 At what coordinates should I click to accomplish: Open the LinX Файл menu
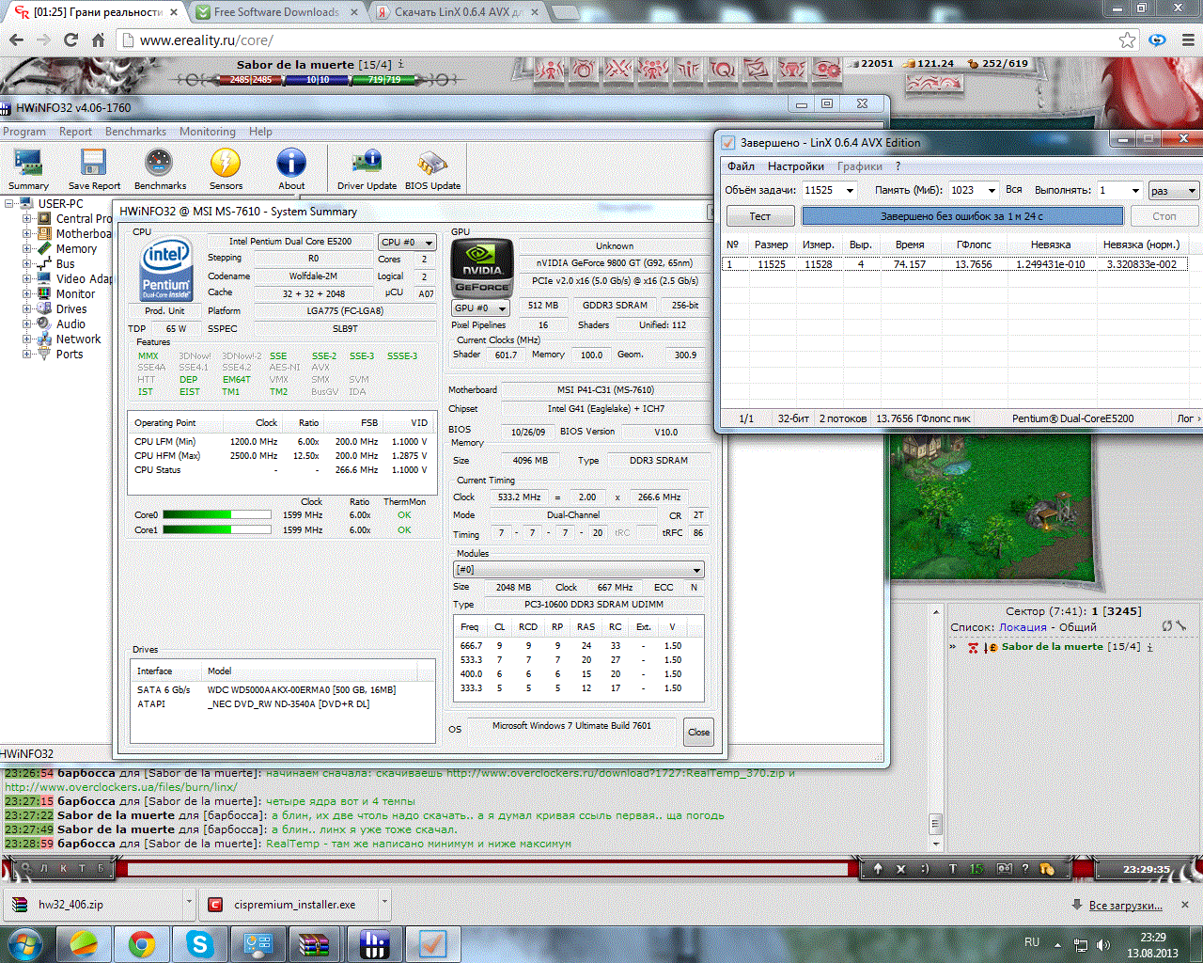click(741, 166)
